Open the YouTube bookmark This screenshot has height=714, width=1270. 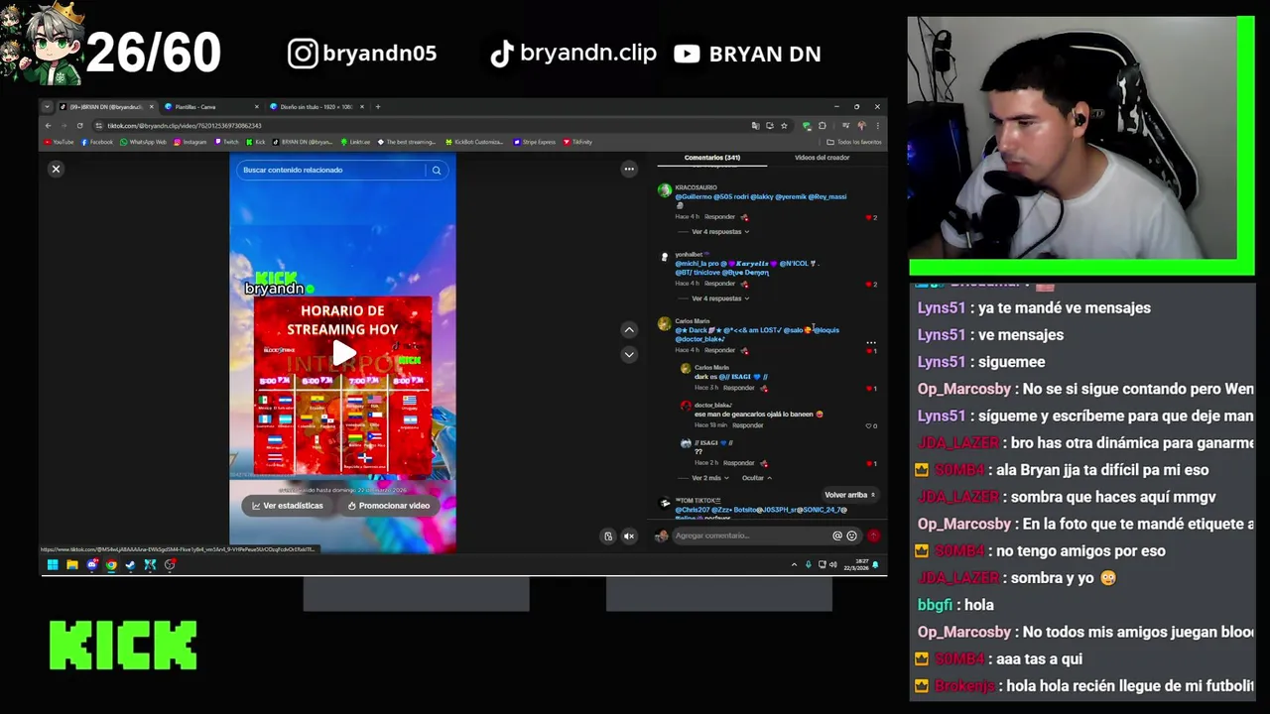(x=59, y=142)
